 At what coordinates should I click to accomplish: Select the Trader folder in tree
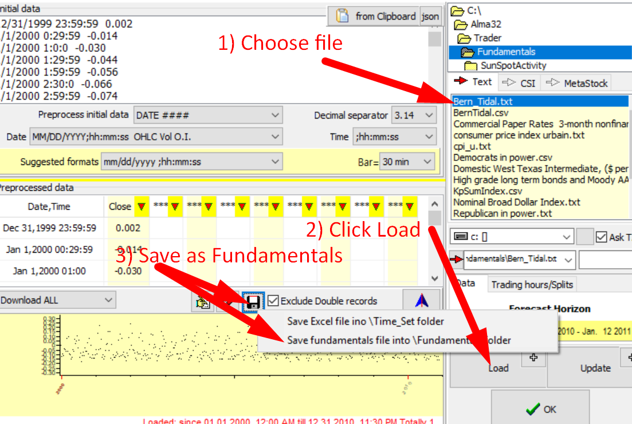coord(487,38)
